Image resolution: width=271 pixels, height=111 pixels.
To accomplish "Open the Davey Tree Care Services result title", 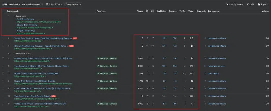I will click(x=35, y=81).
